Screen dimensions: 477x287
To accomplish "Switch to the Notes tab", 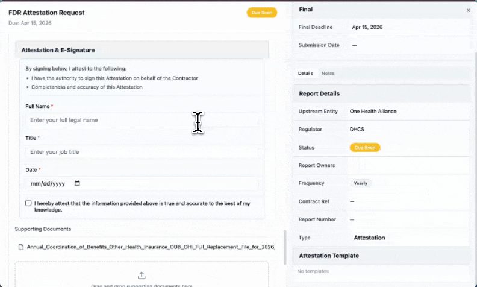I will pos(328,73).
